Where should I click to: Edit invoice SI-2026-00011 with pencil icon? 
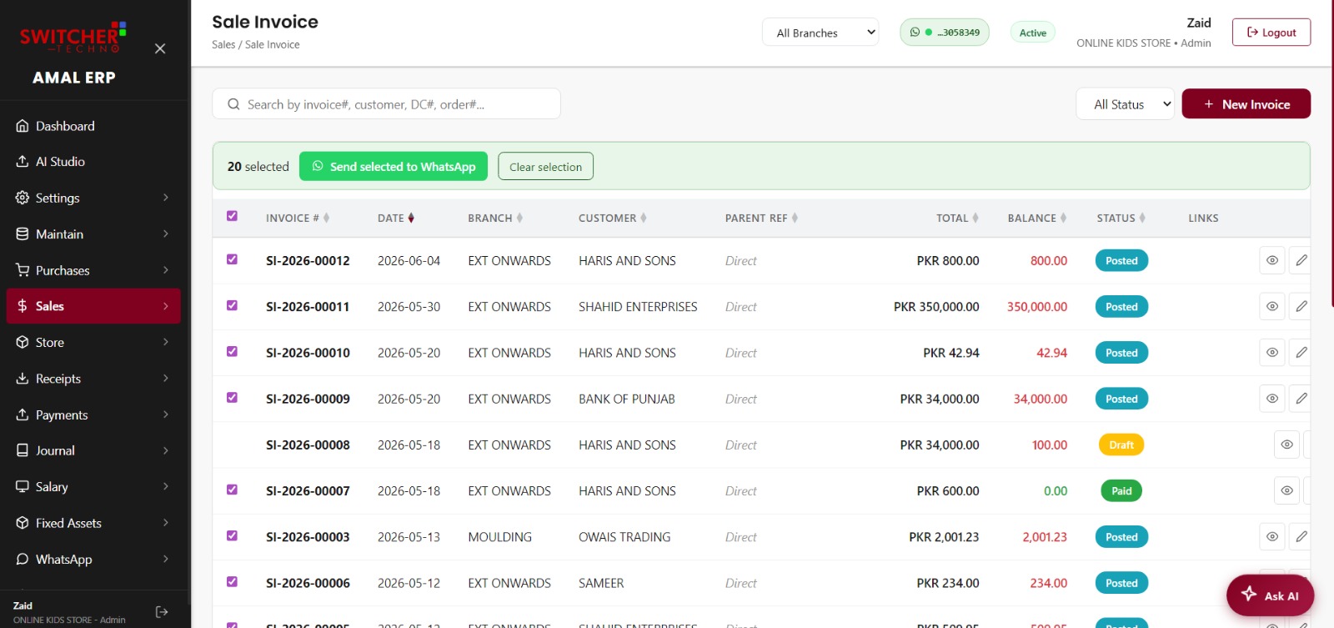click(x=1301, y=306)
